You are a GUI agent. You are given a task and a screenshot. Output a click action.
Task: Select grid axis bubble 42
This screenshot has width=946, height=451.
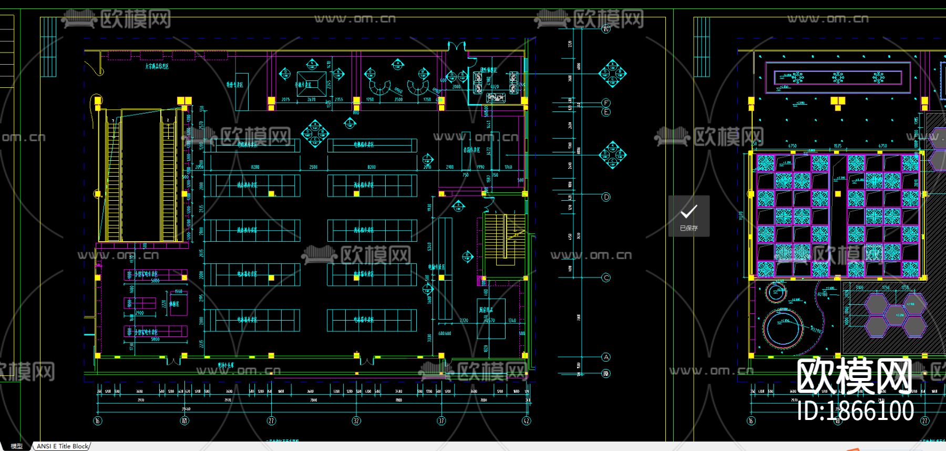coord(526,421)
